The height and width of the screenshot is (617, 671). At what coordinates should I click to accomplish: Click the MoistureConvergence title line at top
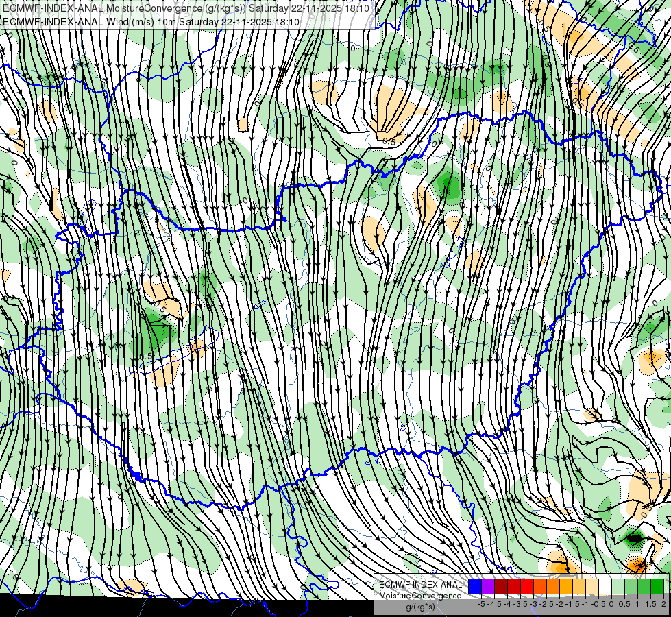[x=186, y=8]
